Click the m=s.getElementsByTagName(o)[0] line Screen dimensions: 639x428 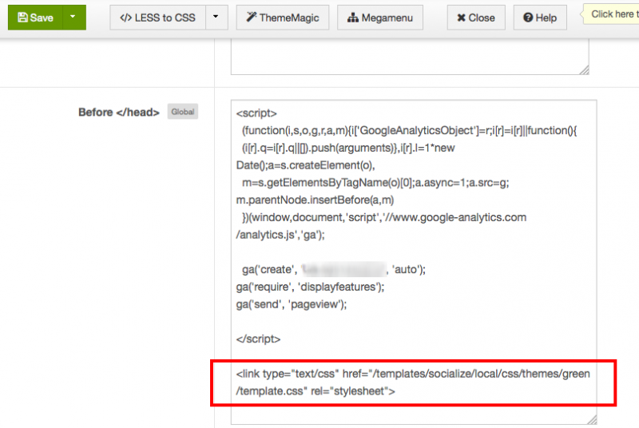pyautogui.click(x=375, y=182)
